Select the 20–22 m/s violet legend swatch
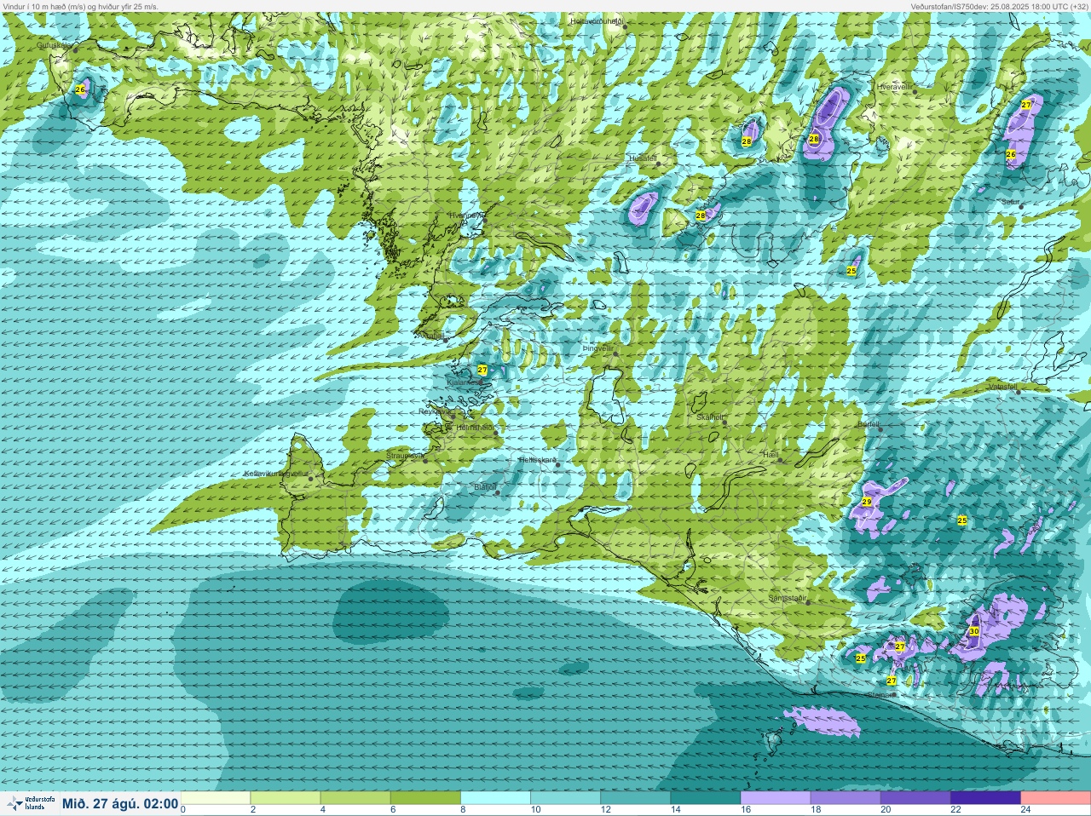Viewport: 1091px width, 816px height. pyautogui.click(x=915, y=798)
